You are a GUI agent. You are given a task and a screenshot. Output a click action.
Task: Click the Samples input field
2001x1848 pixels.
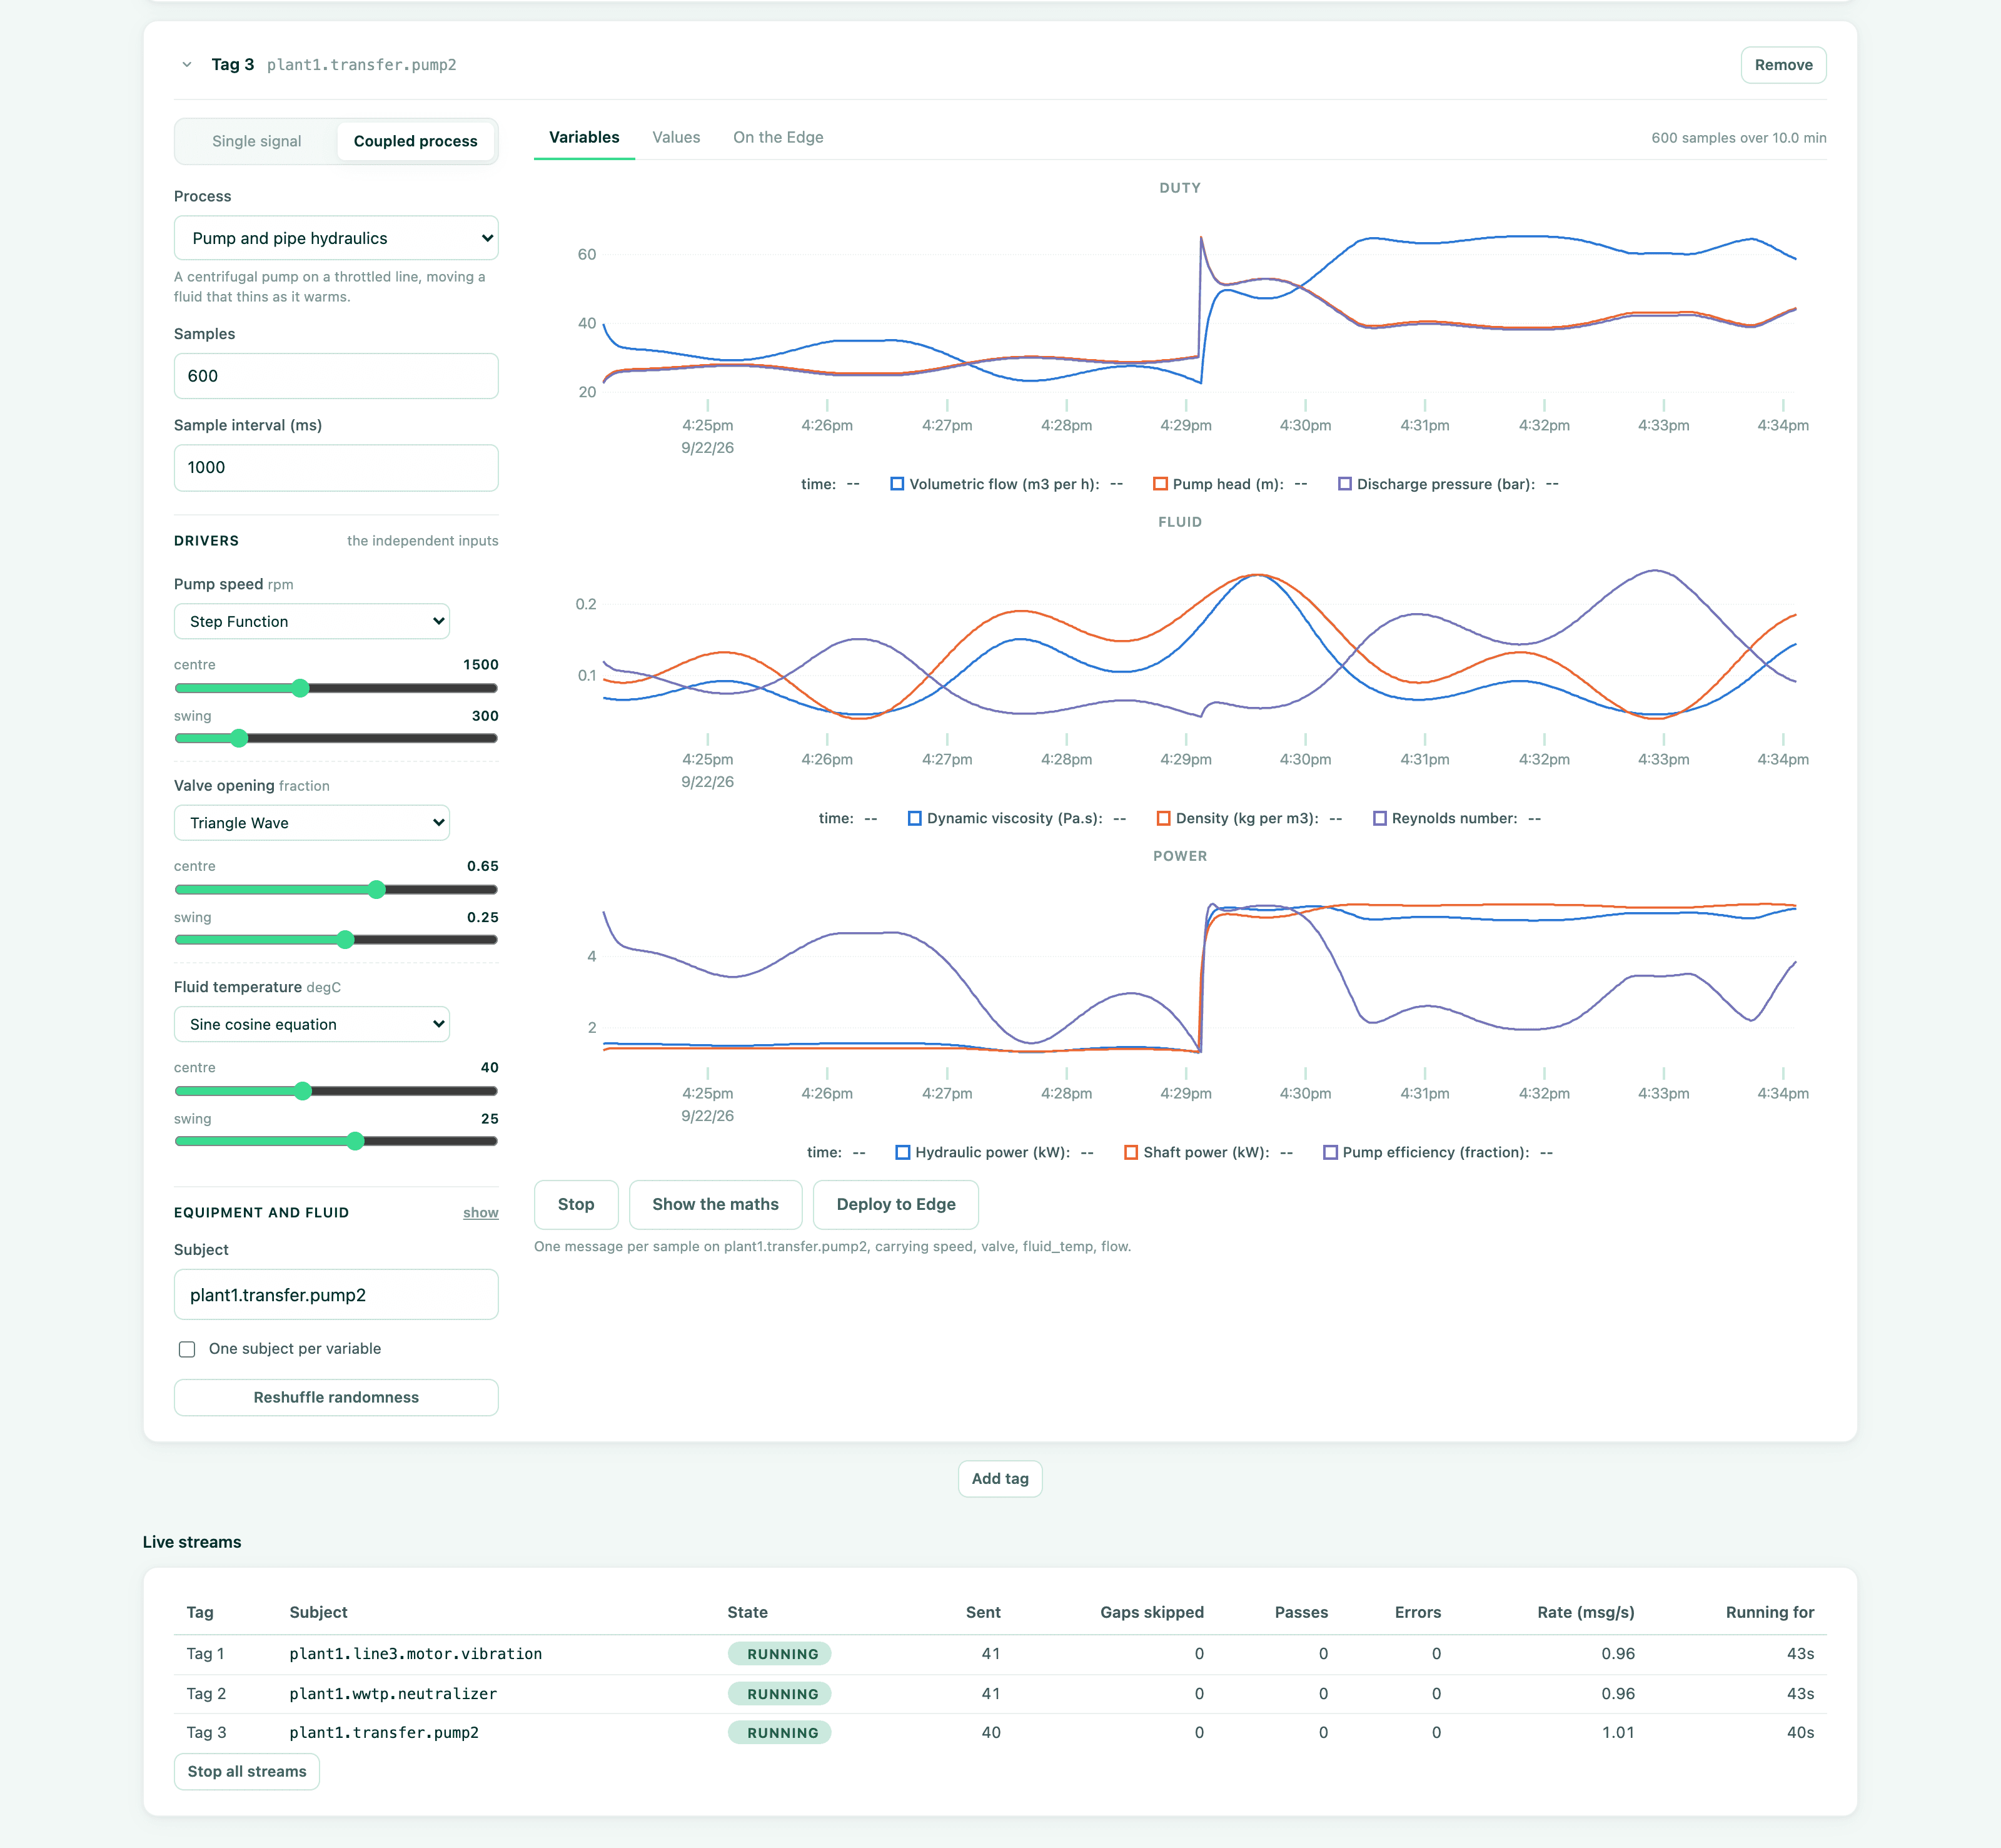336,376
